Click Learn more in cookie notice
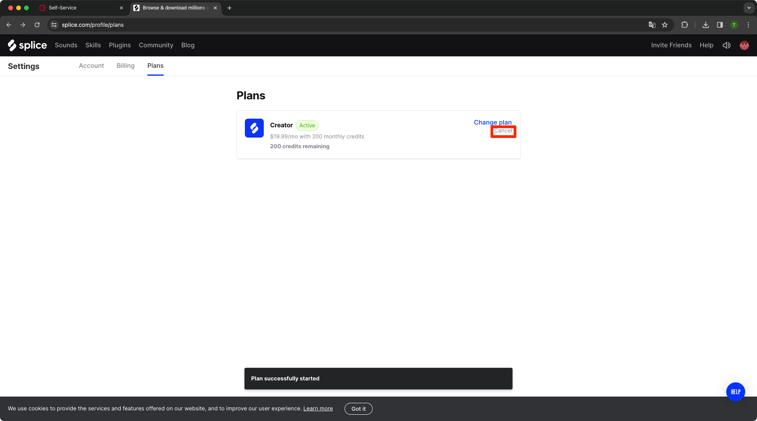This screenshot has height=421, width=757. tap(318, 408)
